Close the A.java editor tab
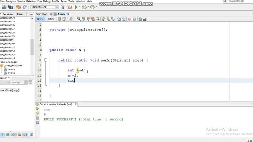Screen dimensions: 253x142 coord(68,14)
